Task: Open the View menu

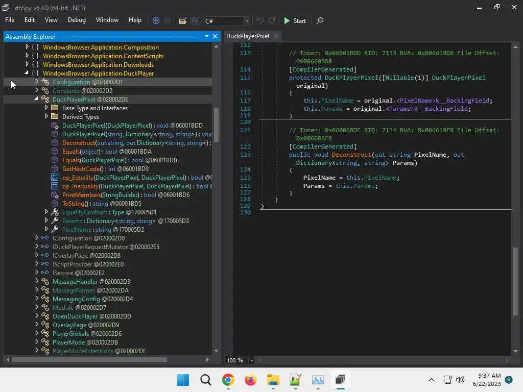Action: [52, 20]
